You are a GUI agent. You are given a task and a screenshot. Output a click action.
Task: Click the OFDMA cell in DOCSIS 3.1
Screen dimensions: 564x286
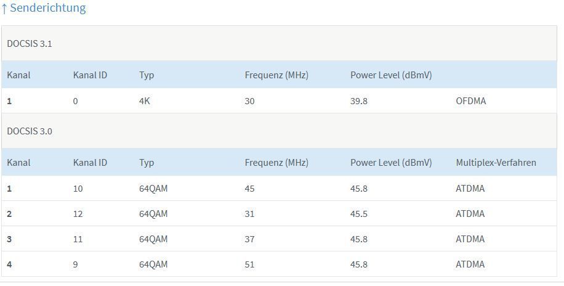tap(470, 101)
